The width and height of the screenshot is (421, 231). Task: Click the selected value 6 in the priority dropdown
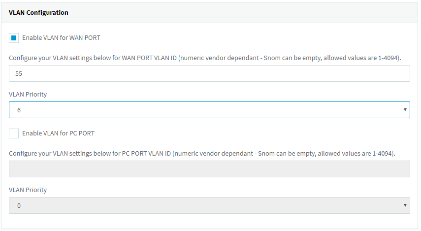tap(19, 110)
